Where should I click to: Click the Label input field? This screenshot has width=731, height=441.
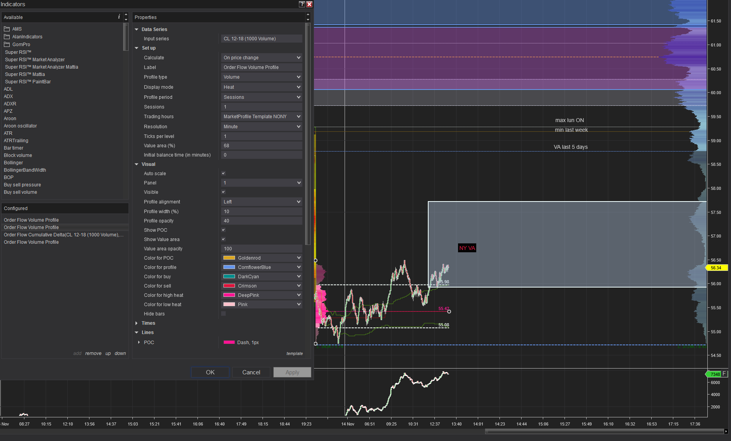[x=261, y=67]
